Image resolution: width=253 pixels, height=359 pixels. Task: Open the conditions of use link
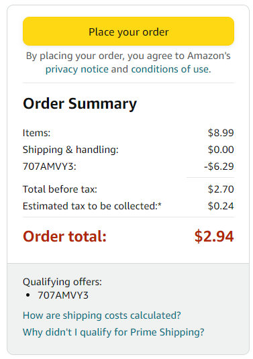coord(171,69)
